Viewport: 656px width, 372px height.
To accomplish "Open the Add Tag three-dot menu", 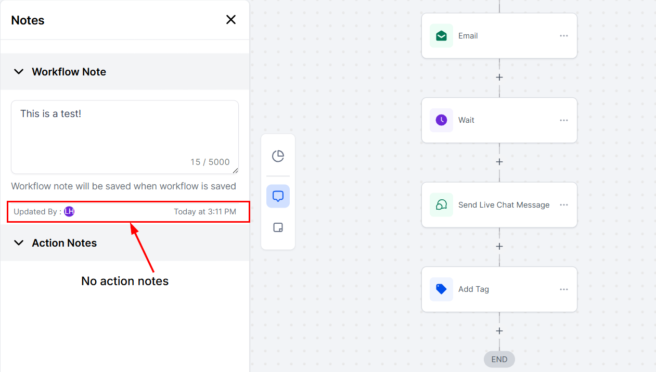I will (564, 289).
